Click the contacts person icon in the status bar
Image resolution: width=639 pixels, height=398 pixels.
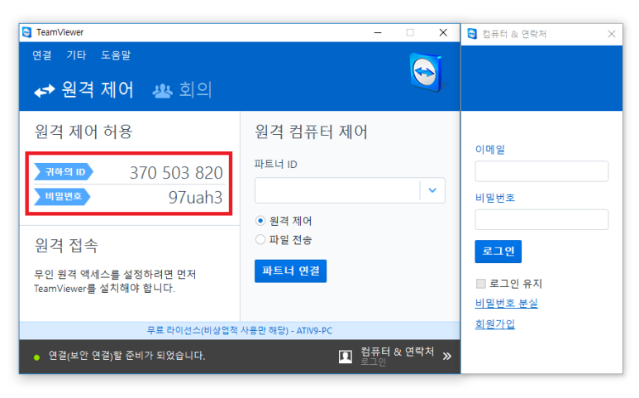coord(346,356)
